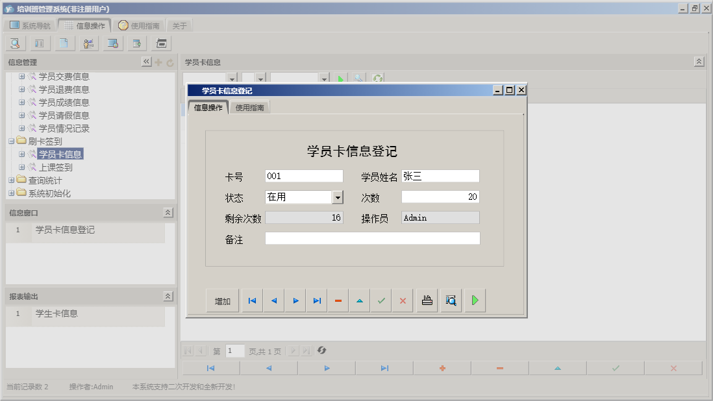Click the 备注 remarks input field
The height and width of the screenshot is (401, 713).
click(372, 238)
